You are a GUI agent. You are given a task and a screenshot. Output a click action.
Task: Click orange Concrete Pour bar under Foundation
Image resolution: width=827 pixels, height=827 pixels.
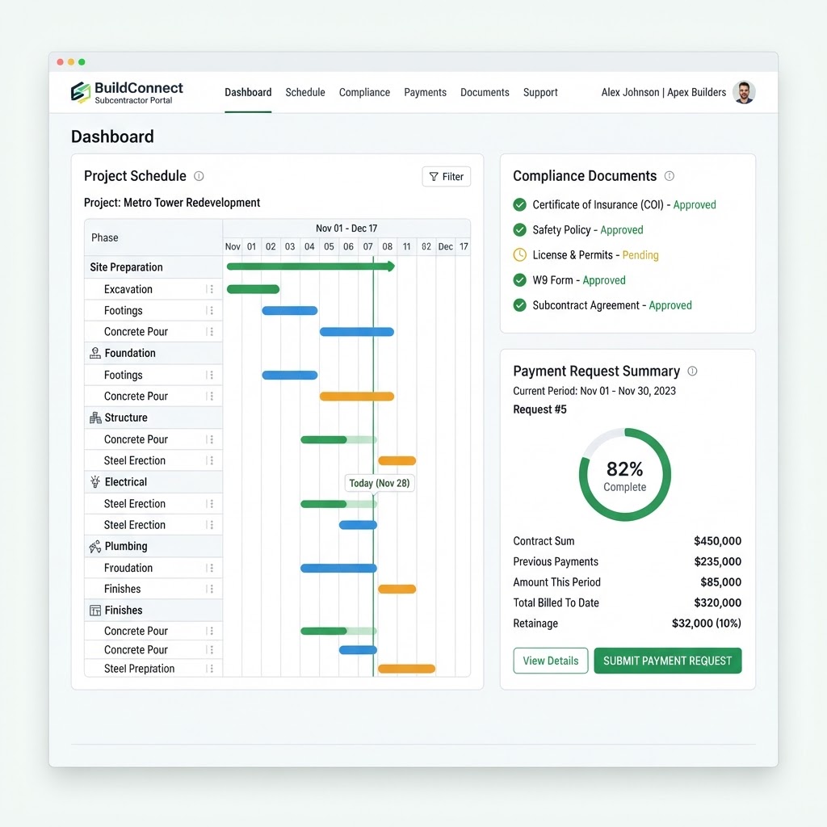[x=357, y=396]
